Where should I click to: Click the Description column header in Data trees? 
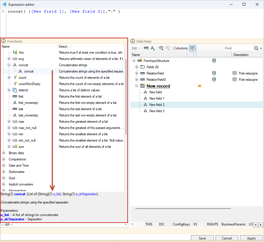point(247,55)
